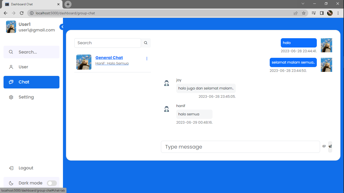Open General Chat three-dot options menu
This screenshot has height=193, width=344.
click(x=147, y=59)
